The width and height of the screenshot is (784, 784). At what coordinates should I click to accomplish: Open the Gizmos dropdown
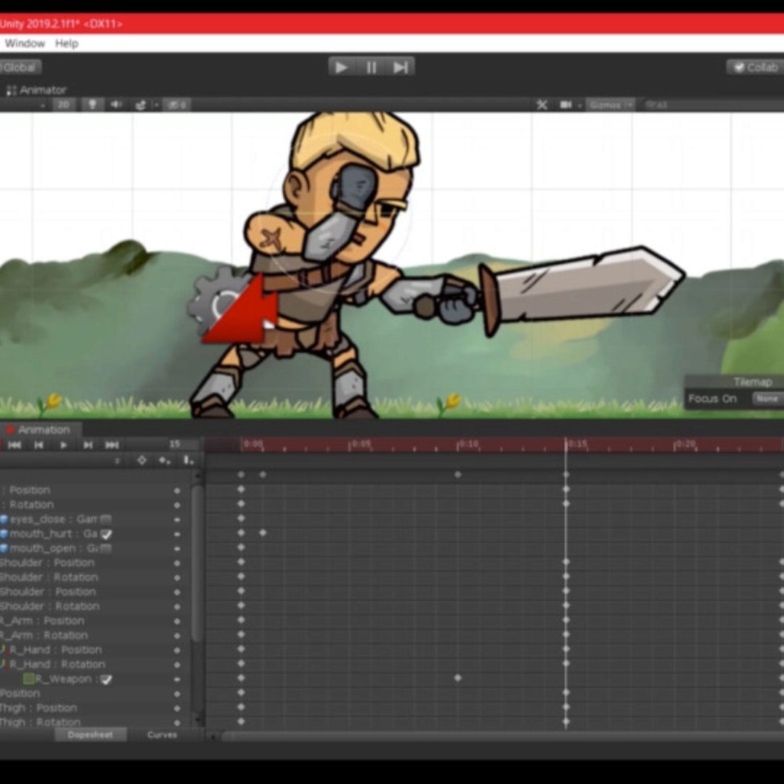pyautogui.click(x=609, y=105)
